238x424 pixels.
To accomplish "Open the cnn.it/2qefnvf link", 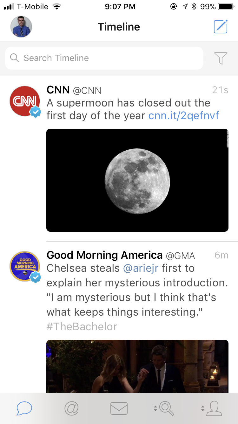I will (184, 116).
